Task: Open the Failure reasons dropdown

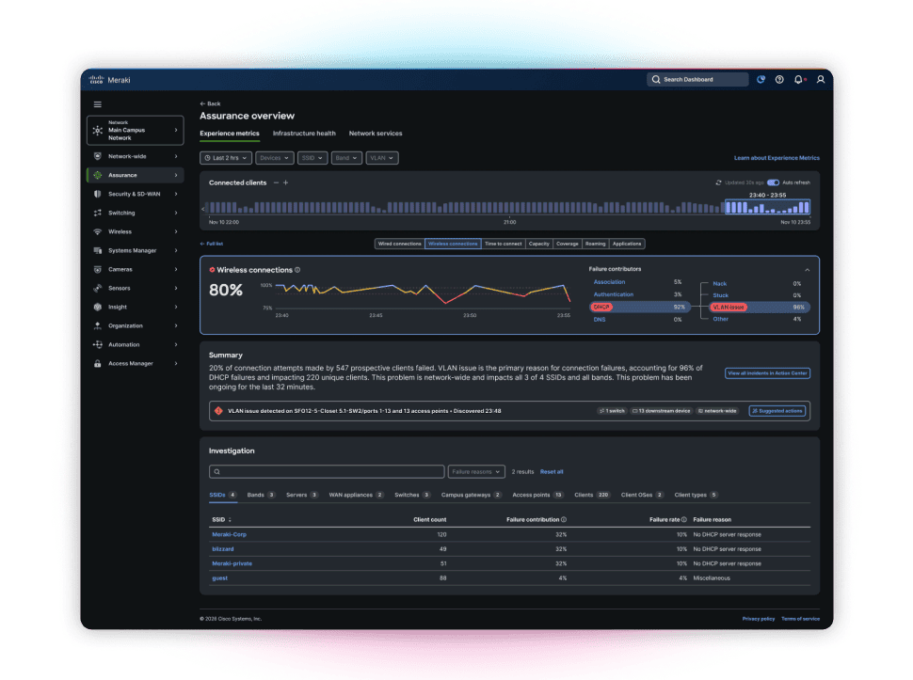Action: [x=476, y=472]
